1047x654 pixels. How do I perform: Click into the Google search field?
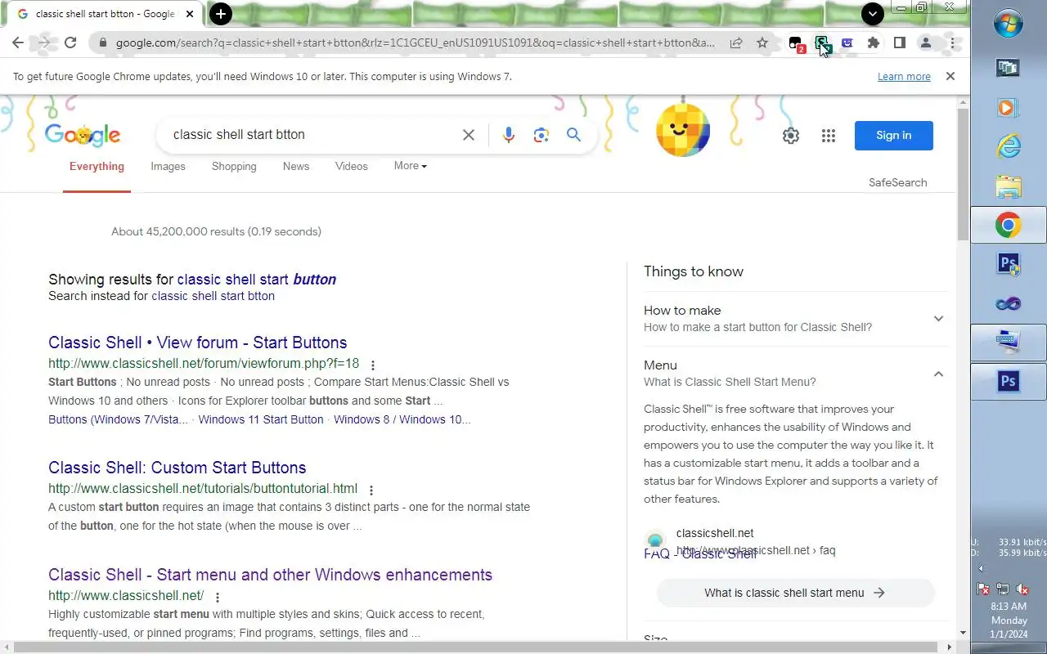pyautogui.click(x=311, y=135)
